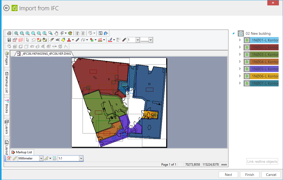Image resolution: width=283 pixels, height=180 pixels.
Task: Open the Layout side tab
Action: [x=7, y=147]
